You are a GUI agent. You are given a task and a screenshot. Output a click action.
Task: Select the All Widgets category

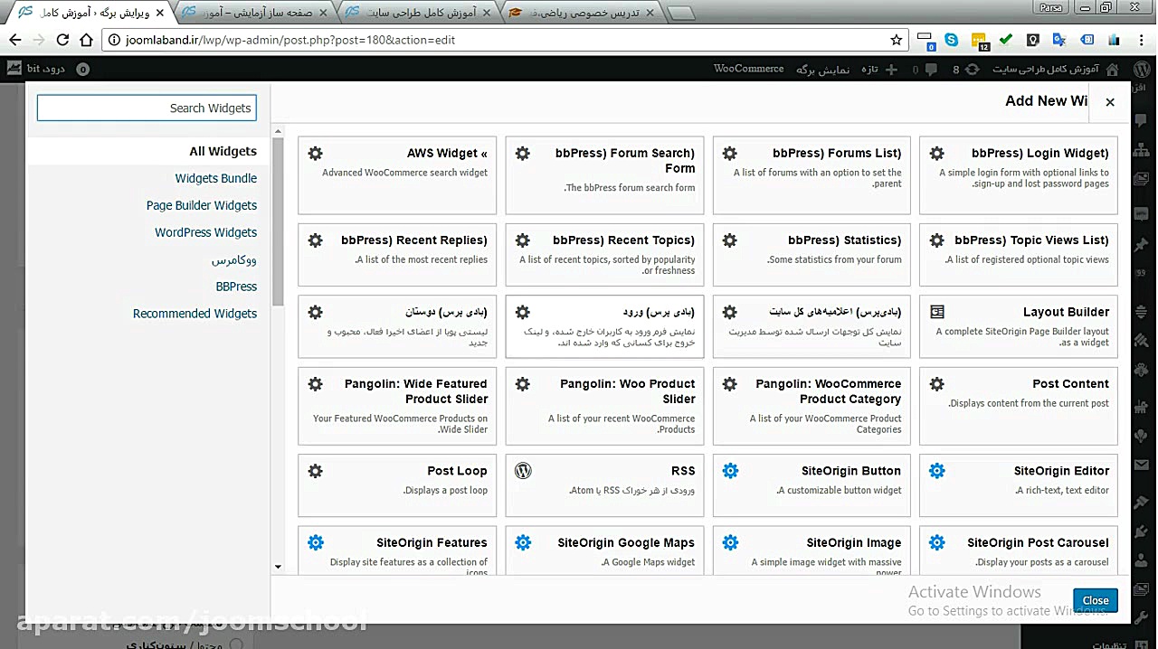223,151
